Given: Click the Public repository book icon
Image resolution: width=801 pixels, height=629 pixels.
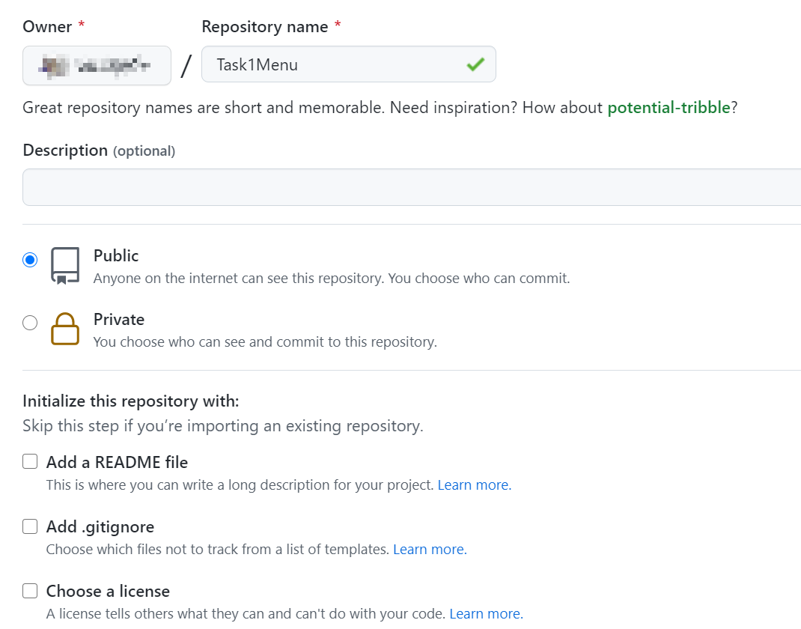Looking at the screenshot, I should [65, 267].
